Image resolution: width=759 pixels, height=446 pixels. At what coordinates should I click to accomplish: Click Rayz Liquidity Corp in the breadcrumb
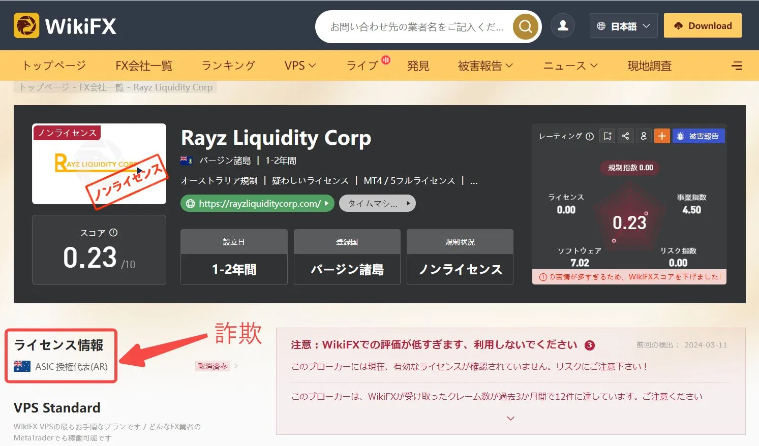point(173,87)
